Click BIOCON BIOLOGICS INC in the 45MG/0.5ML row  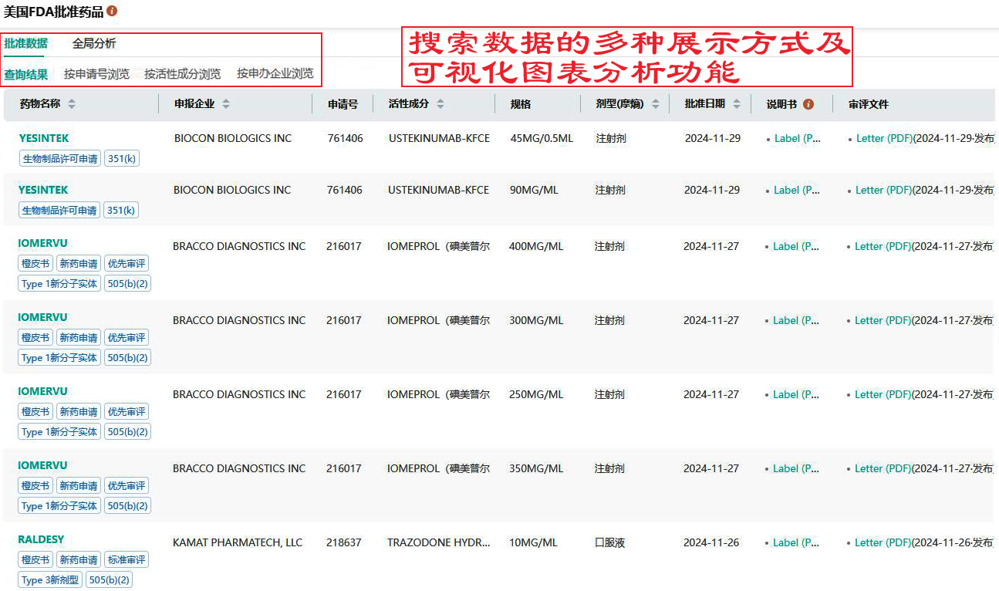point(233,139)
